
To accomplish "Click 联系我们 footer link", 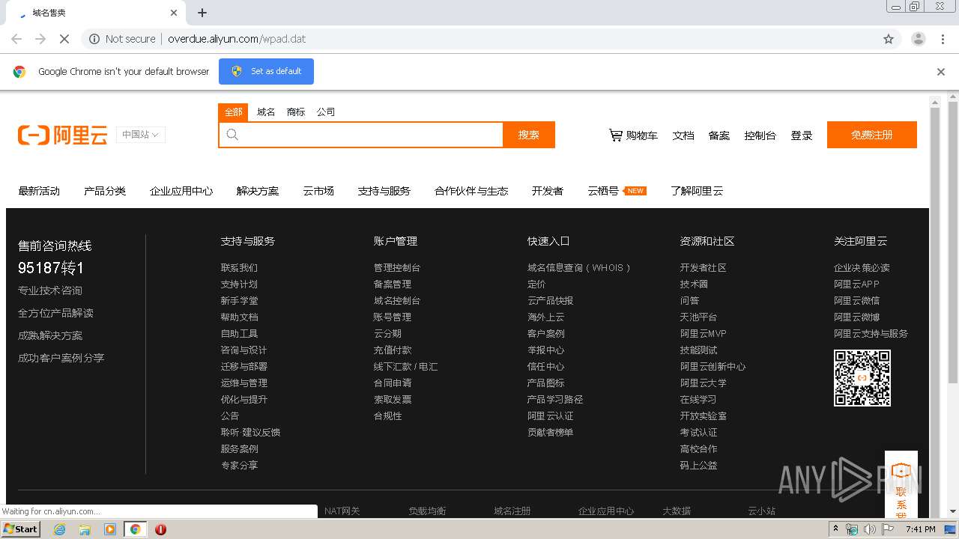I will click(239, 268).
